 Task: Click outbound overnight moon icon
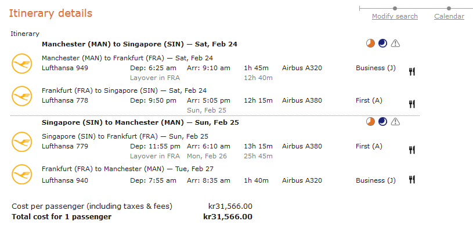pyautogui.click(x=382, y=43)
